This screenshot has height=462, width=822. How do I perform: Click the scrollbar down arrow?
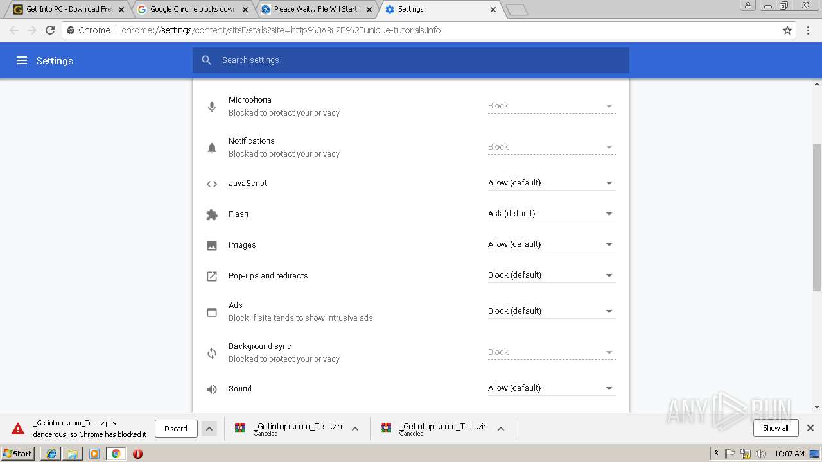coord(817,406)
